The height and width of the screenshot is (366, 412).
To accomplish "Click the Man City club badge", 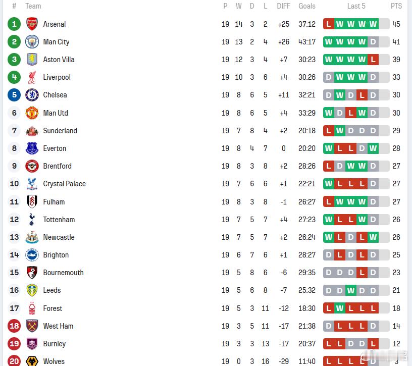I will coord(32,42).
